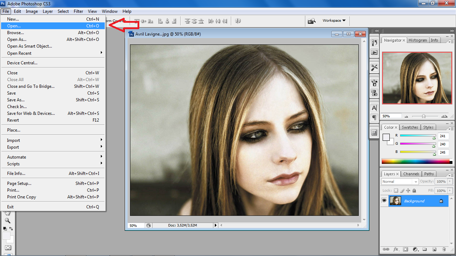
Task: Select the Hand tool in the toolbox
Action: (7, 213)
